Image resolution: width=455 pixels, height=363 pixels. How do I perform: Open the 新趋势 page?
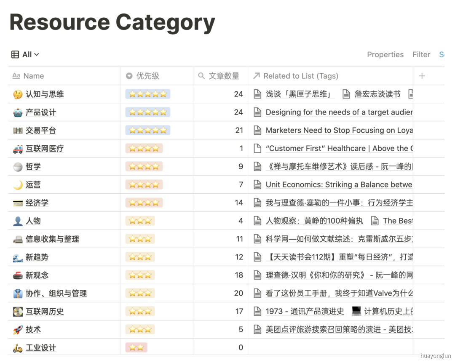tap(37, 257)
